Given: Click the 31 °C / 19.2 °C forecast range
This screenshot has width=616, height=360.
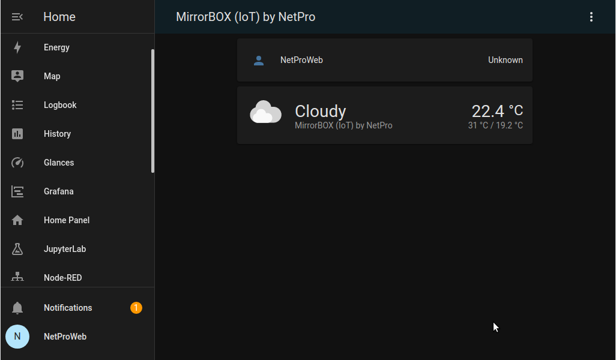Looking at the screenshot, I should tap(495, 125).
